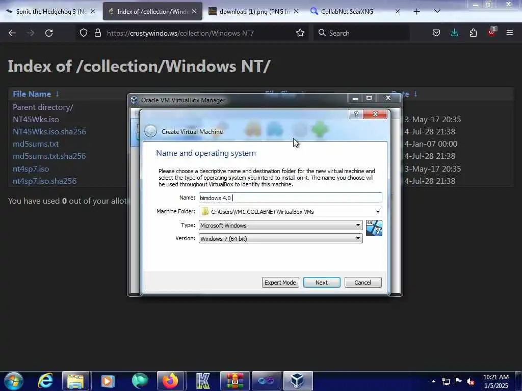Open nt4sp7.iso.sha256 link

click(x=45, y=181)
